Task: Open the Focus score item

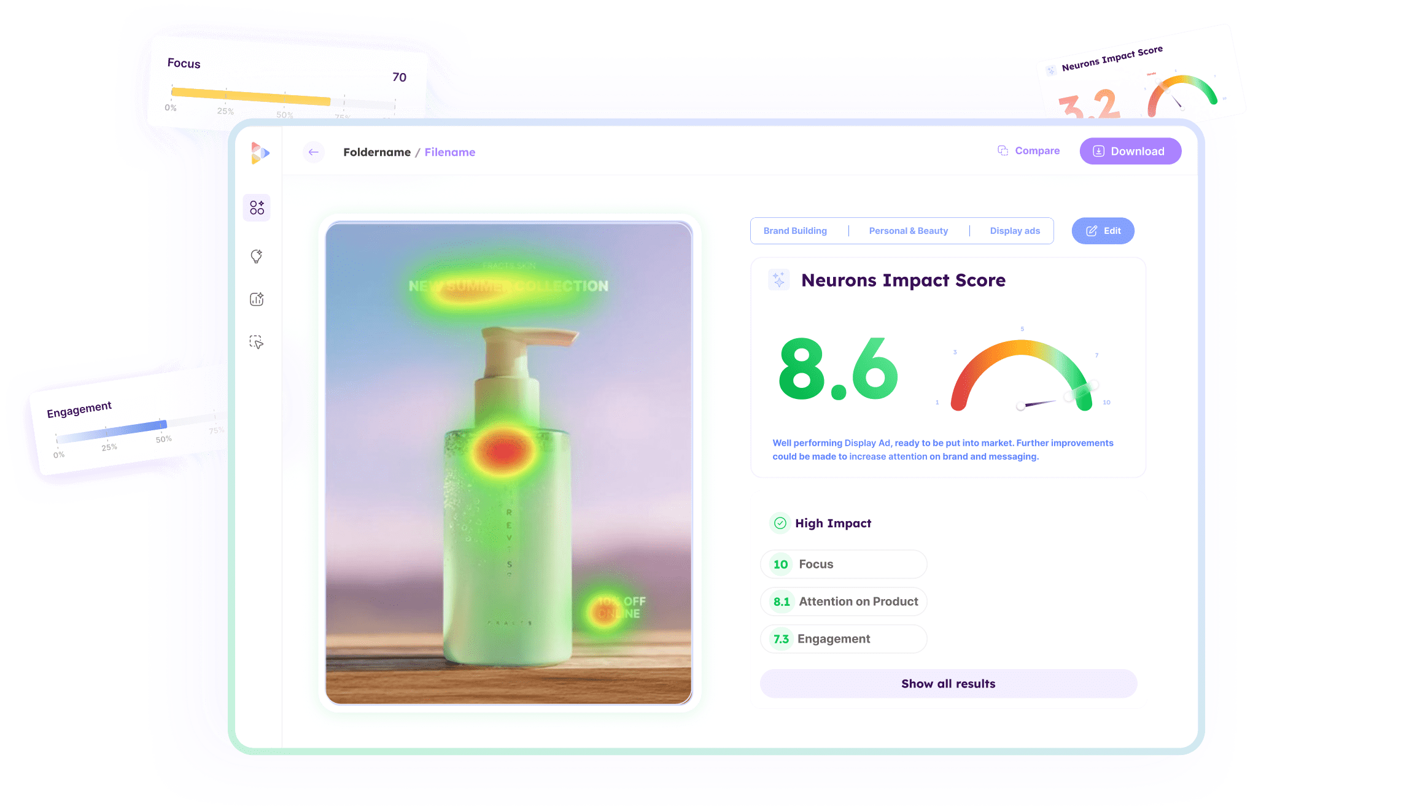Action: (x=843, y=564)
